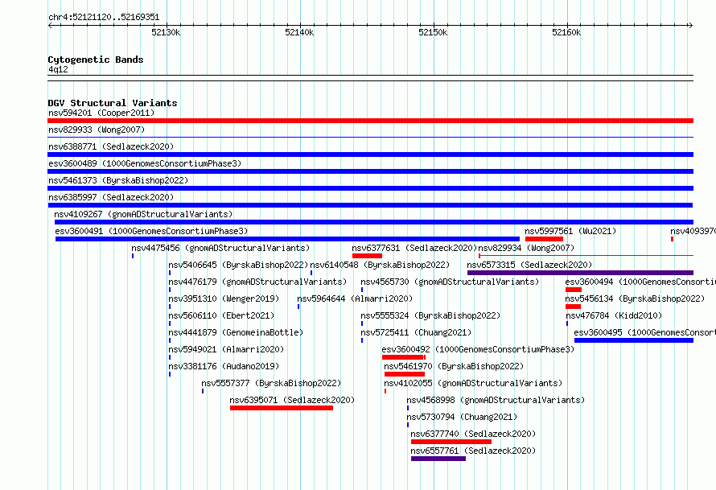Open nsv5456134 (ByrskaBishop2022) label
The height and width of the screenshot is (490, 716).
pos(635,299)
